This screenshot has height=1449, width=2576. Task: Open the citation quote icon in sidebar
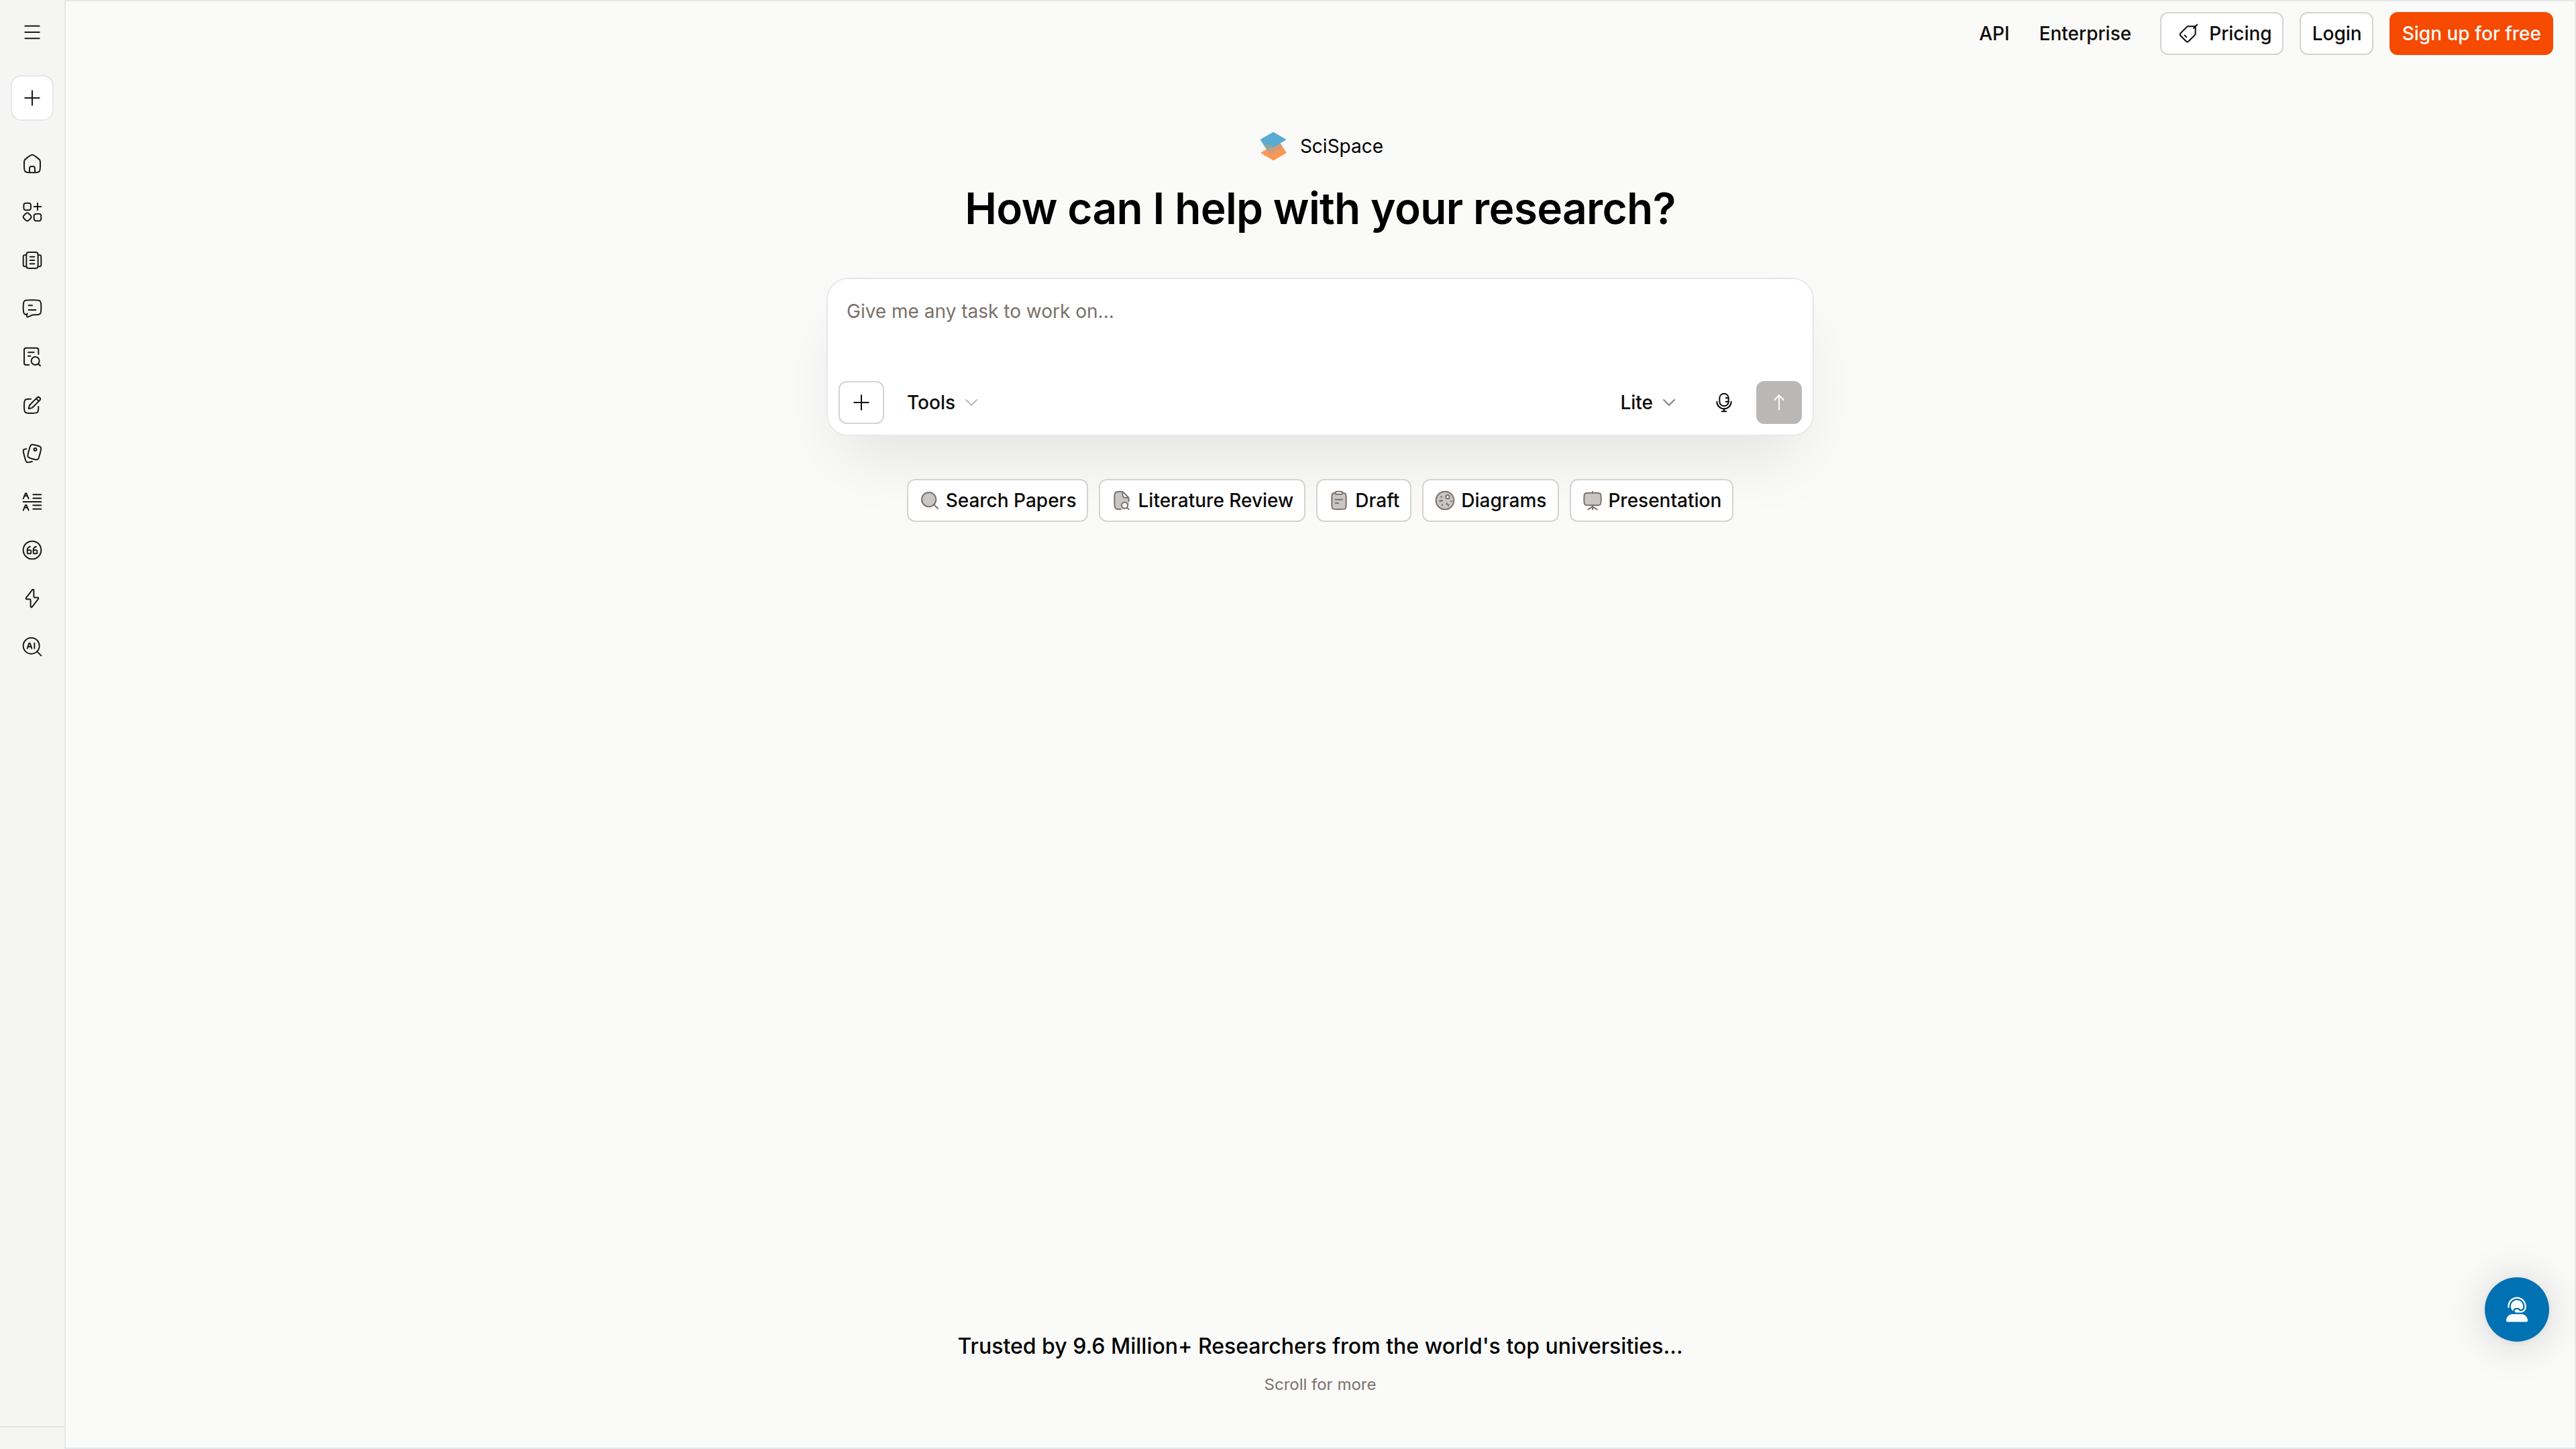pos(32,550)
